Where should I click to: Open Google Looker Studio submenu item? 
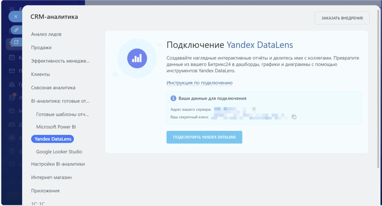click(x=59, y=152)
